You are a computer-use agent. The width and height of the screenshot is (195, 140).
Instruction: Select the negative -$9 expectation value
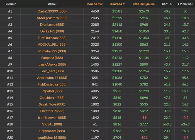(x=144, y=118)
